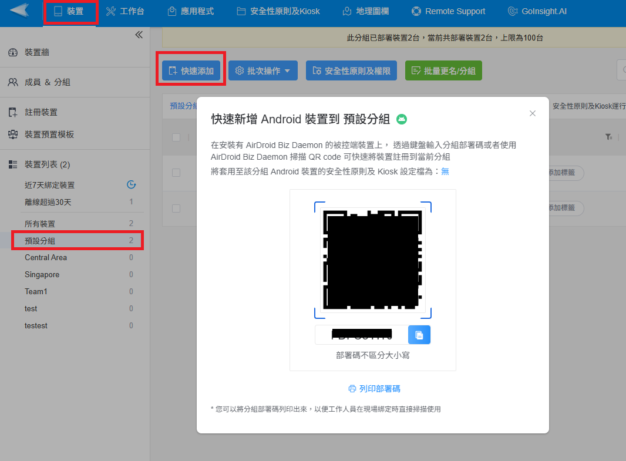
Task: Open the 裝置 tab in top navigation
Action: 69,11
